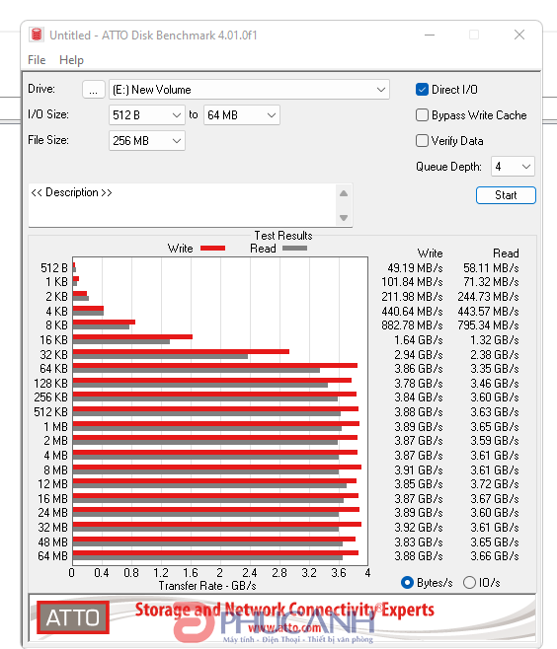Click the 48 MB row label in chart
The height and width of the screenshot is (649, 557).
[x=52, y=541]
